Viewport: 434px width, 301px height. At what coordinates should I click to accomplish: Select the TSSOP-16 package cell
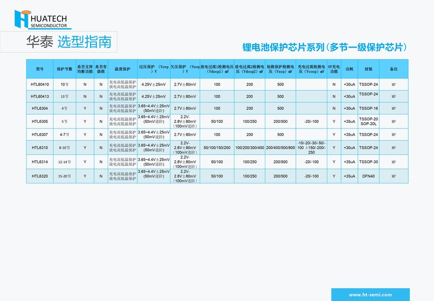tap(368, 108)
